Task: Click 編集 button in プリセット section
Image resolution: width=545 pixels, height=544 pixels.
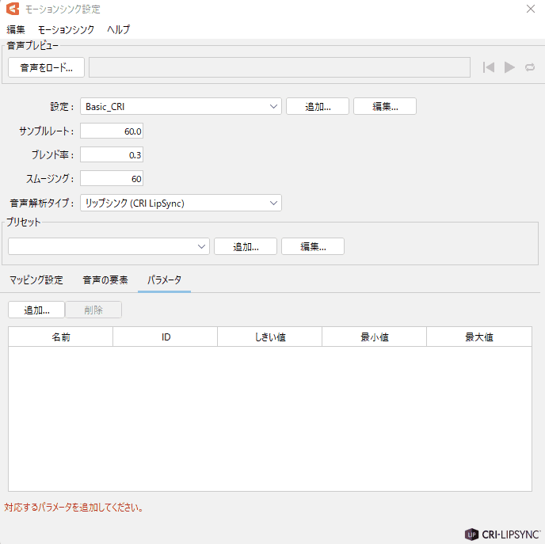Action: point(312,246)
